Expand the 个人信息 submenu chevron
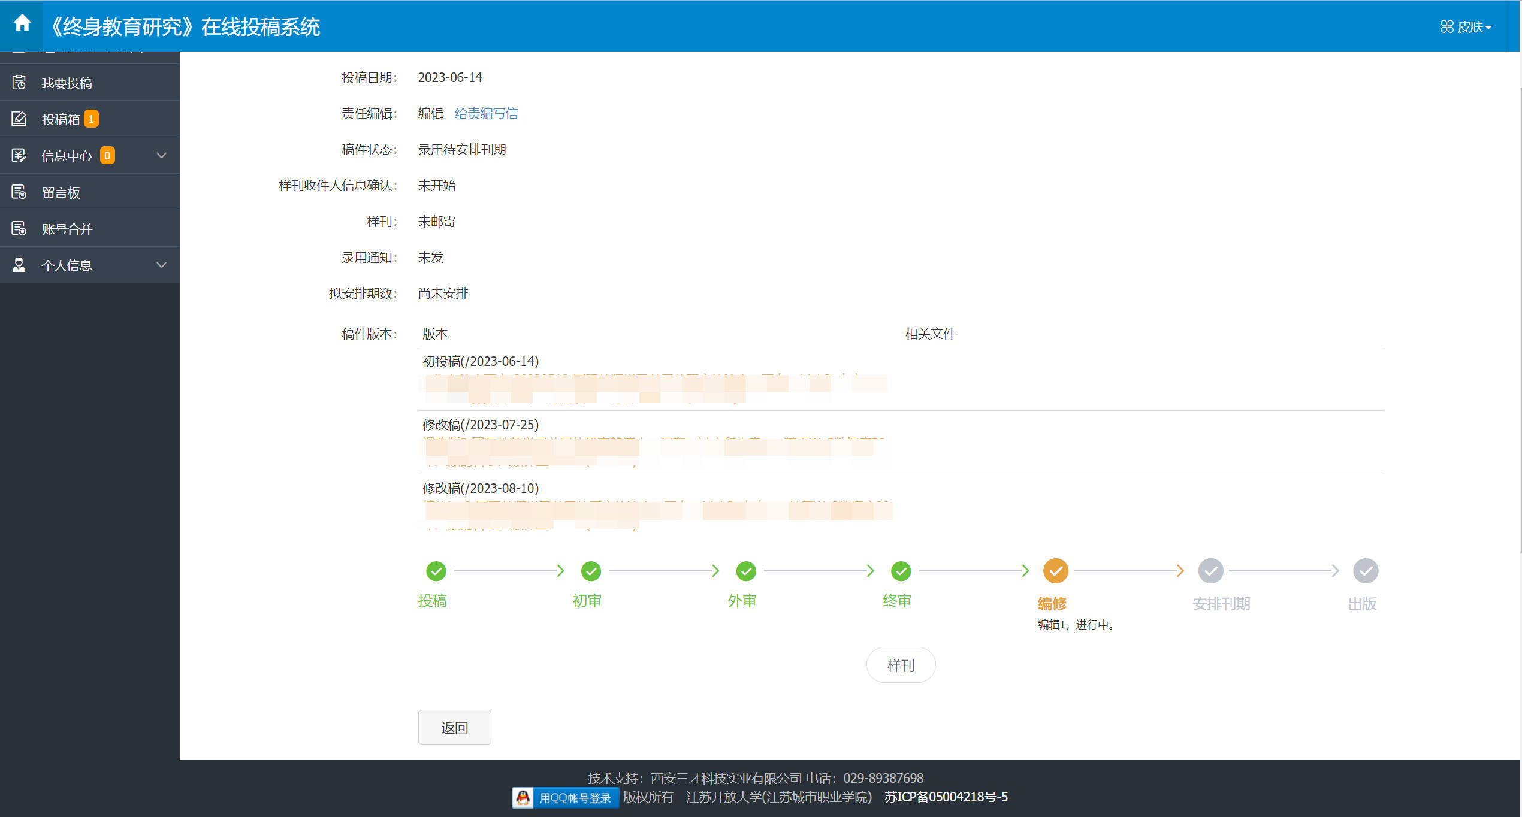 coord(161,265)
